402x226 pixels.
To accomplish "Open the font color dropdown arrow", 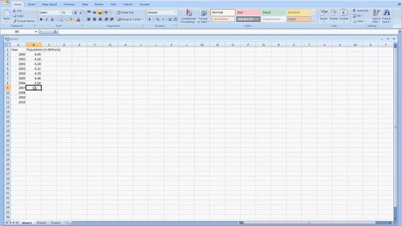I will [x=82, y=19].
